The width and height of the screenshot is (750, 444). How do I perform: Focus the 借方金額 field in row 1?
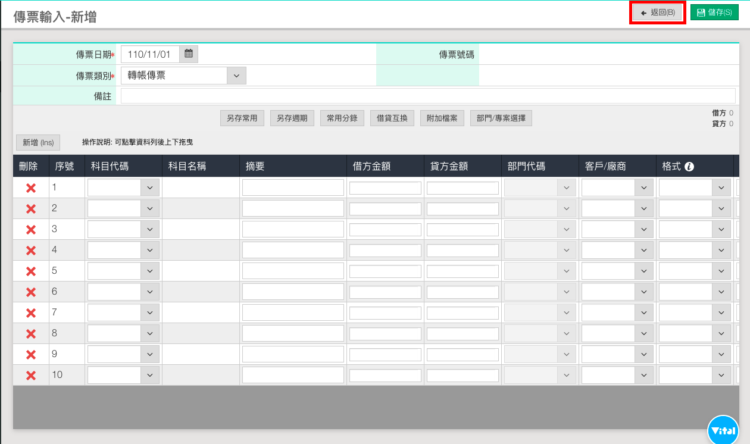[385, 188]
